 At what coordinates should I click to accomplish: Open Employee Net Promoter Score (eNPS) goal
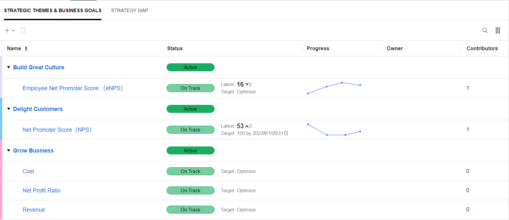click(73, 88)
